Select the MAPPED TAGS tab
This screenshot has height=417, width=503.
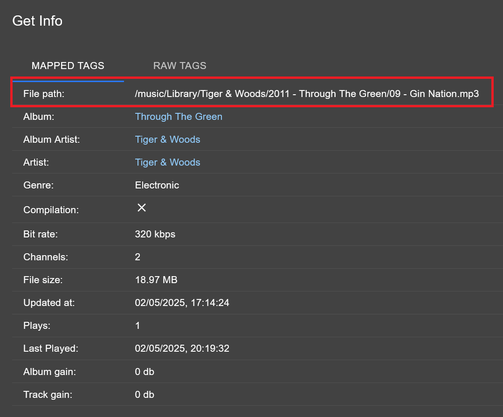68,66
